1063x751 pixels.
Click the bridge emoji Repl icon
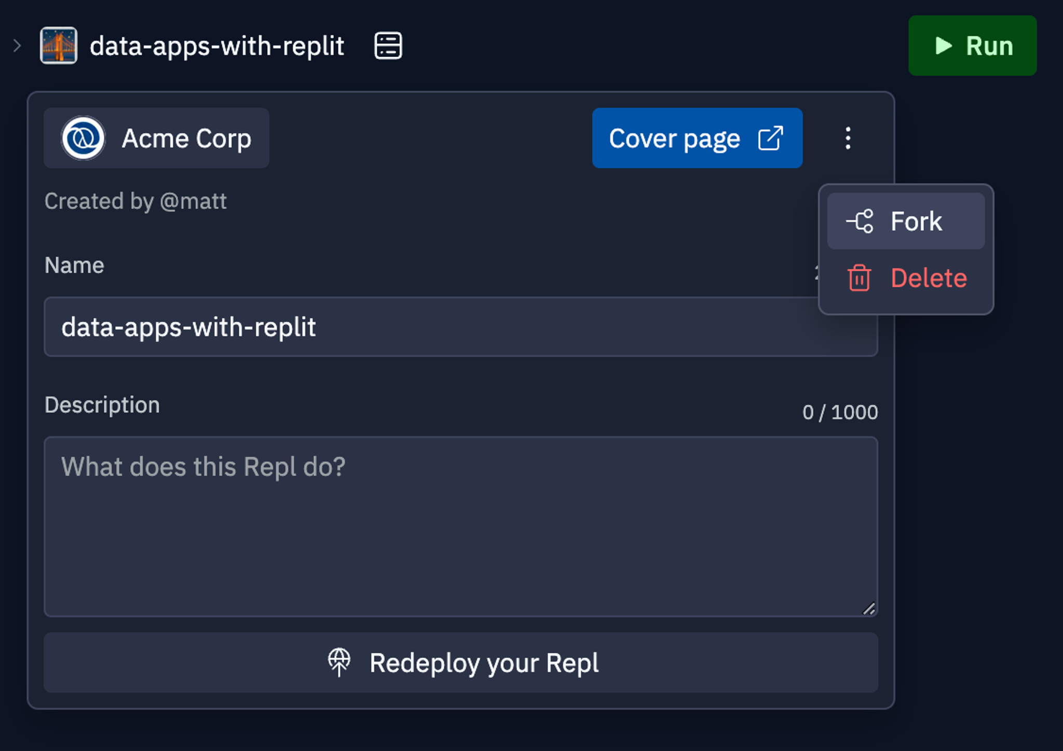coord(59,46)
